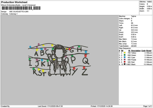Click the 'Green' description text
The height and width of the screenshot is (108, 153).
134,55
